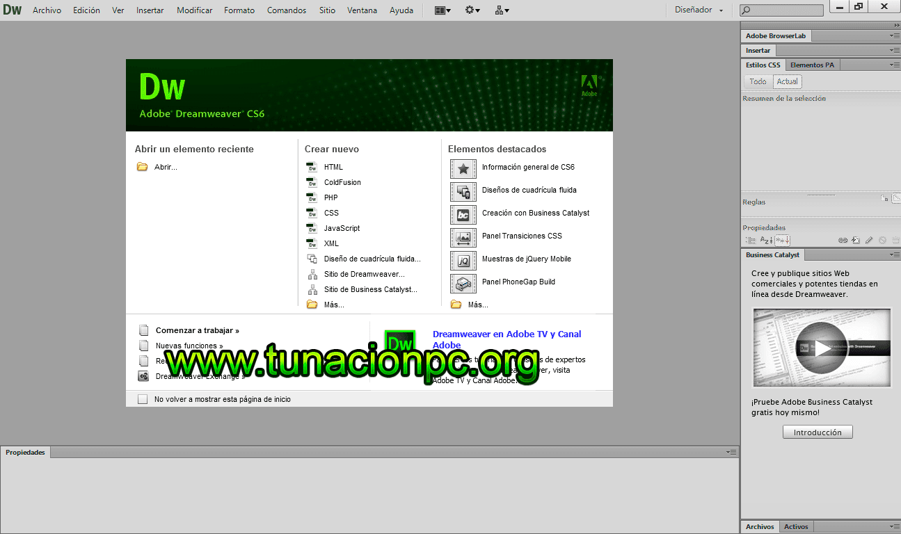Click the show only set properties icon

(783, 240)
